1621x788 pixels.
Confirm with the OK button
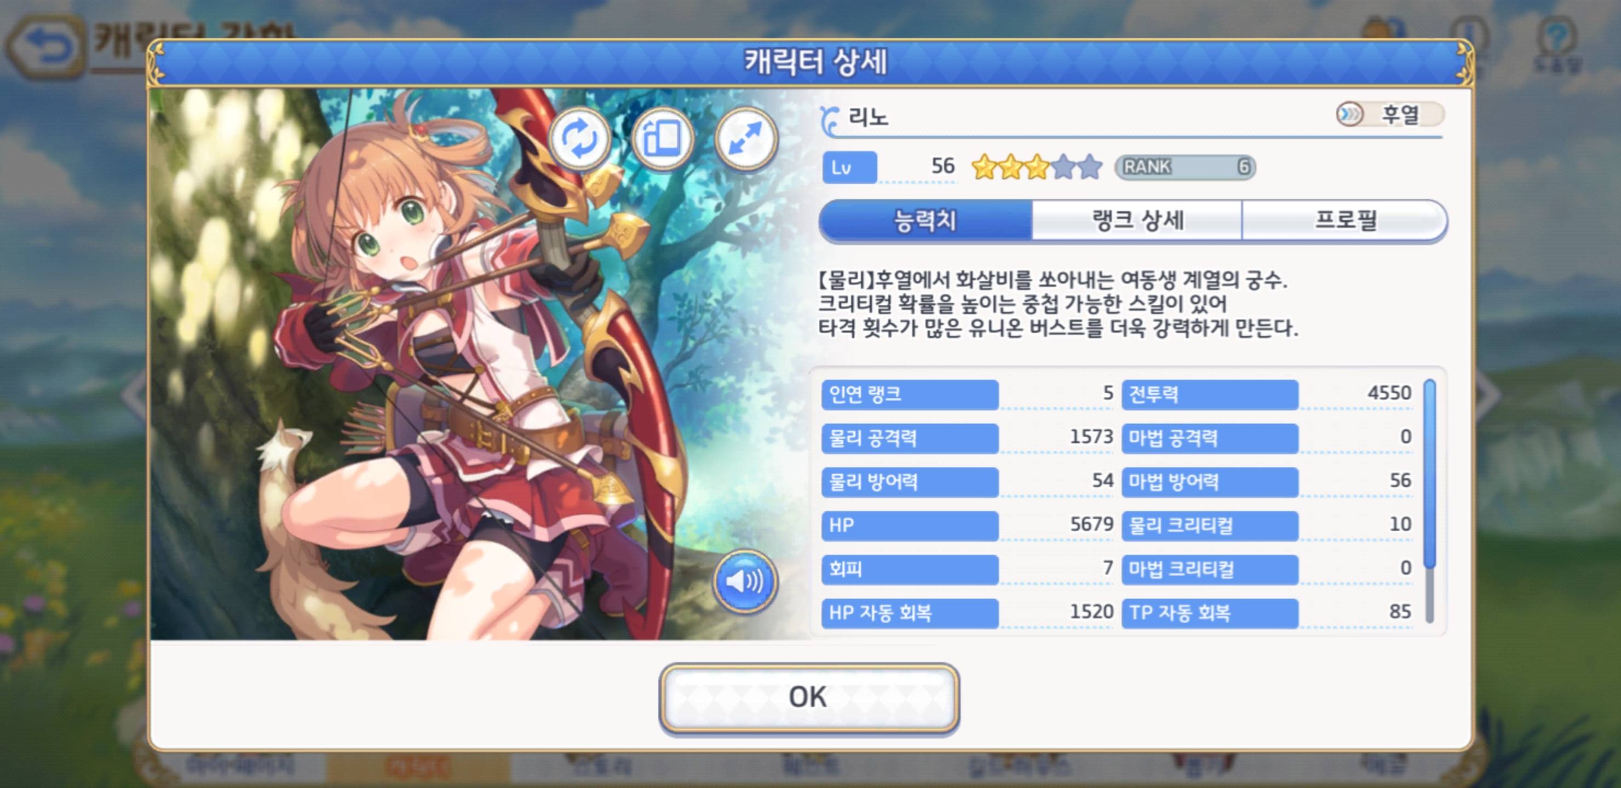click(809, 698)
